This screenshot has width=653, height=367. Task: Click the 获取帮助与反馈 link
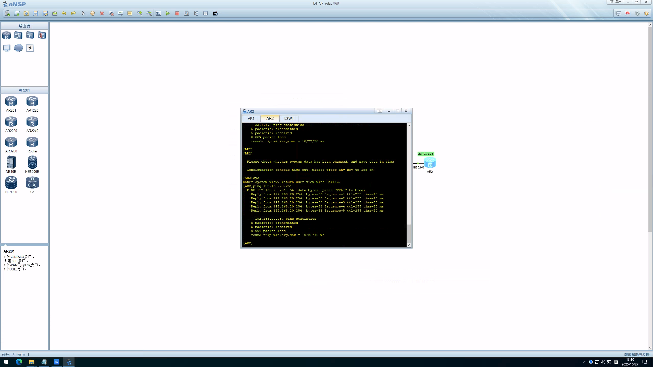point(637,355)
